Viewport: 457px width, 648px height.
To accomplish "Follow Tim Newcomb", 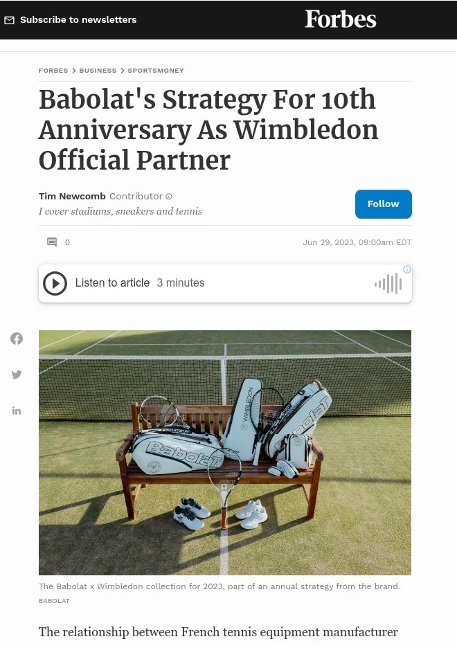I will click(384, 204).
